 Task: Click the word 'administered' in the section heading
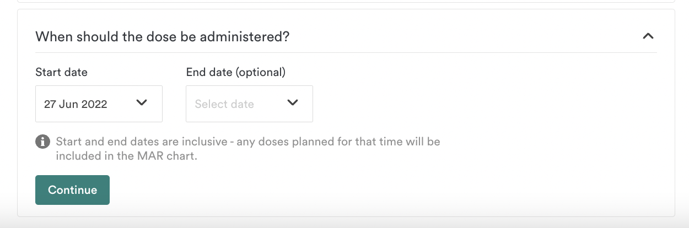tap(246, 37)
